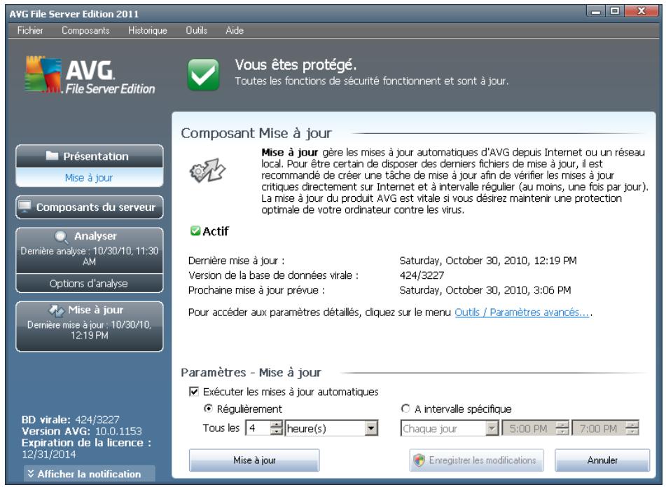Click the update component gear-arrows icon
The width and height of the screenshot is (666, 487).
207,171
